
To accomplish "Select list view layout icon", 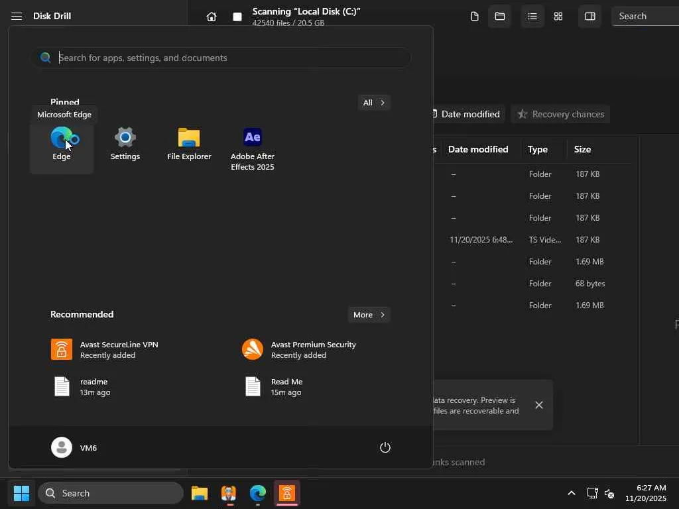I will click(x=532, y=17).
